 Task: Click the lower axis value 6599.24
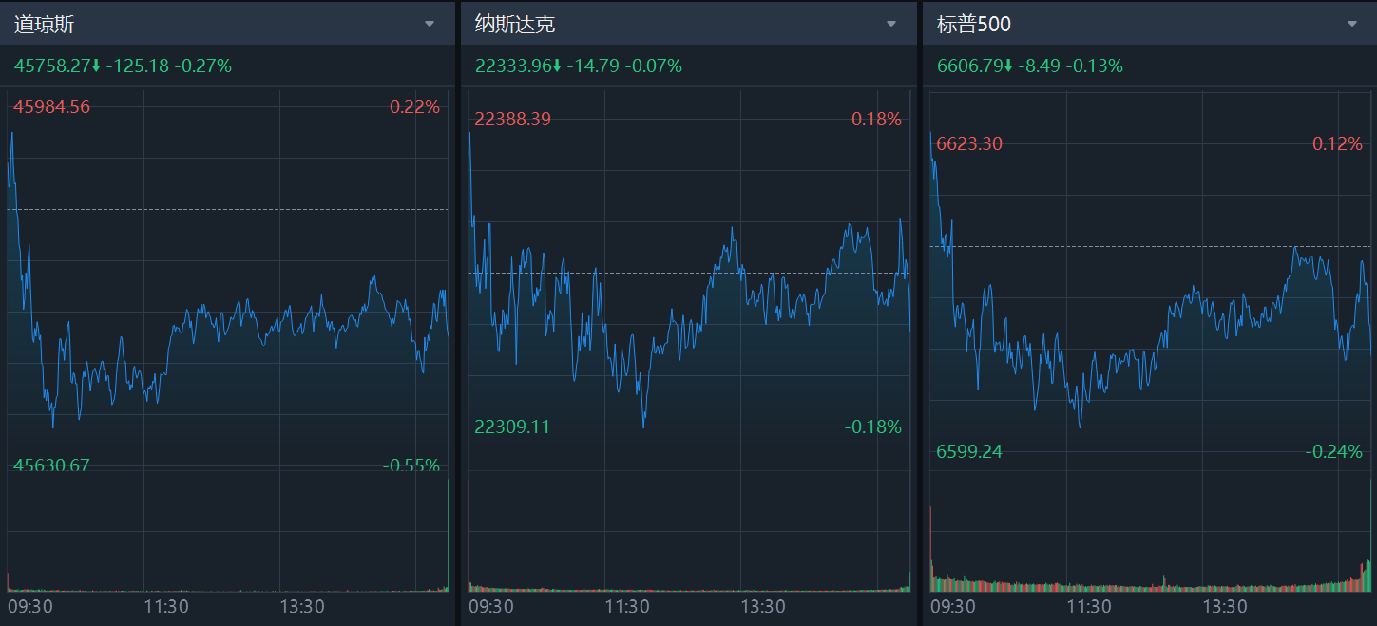pyautogui.click(x=969, y=451)
